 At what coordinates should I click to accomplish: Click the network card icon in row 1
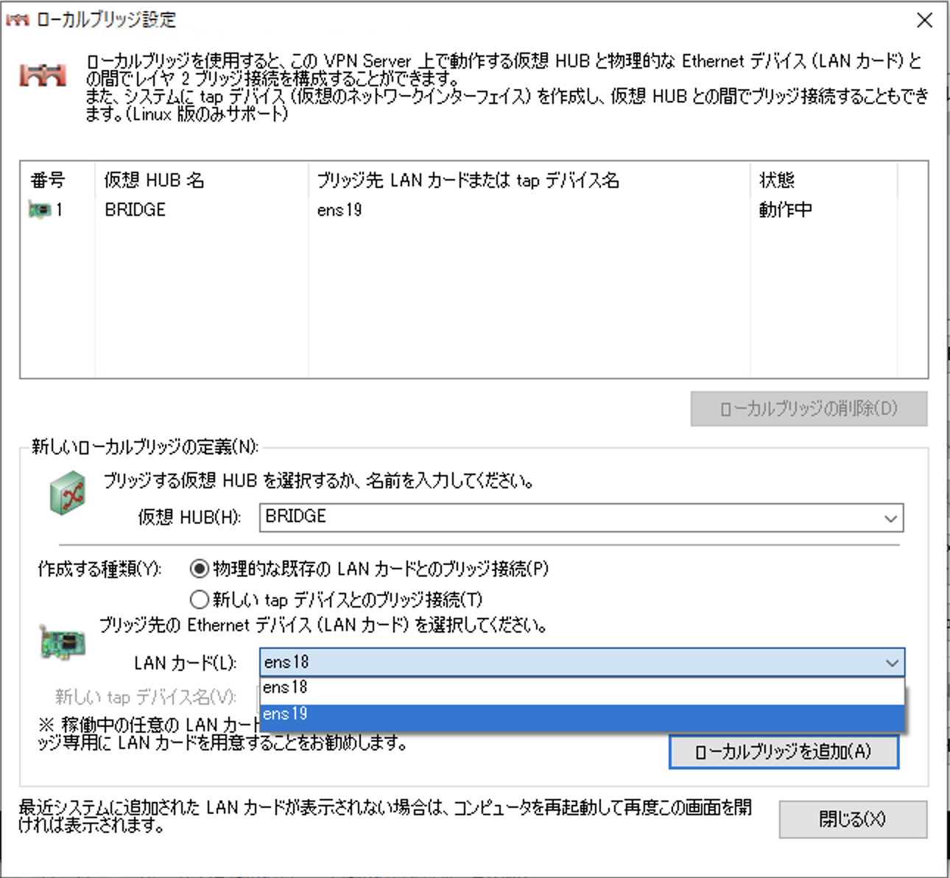pos(40,210)
